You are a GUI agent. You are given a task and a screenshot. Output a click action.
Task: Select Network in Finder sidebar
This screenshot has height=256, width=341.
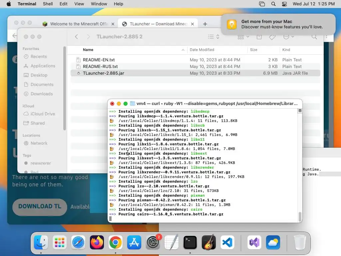39,143
